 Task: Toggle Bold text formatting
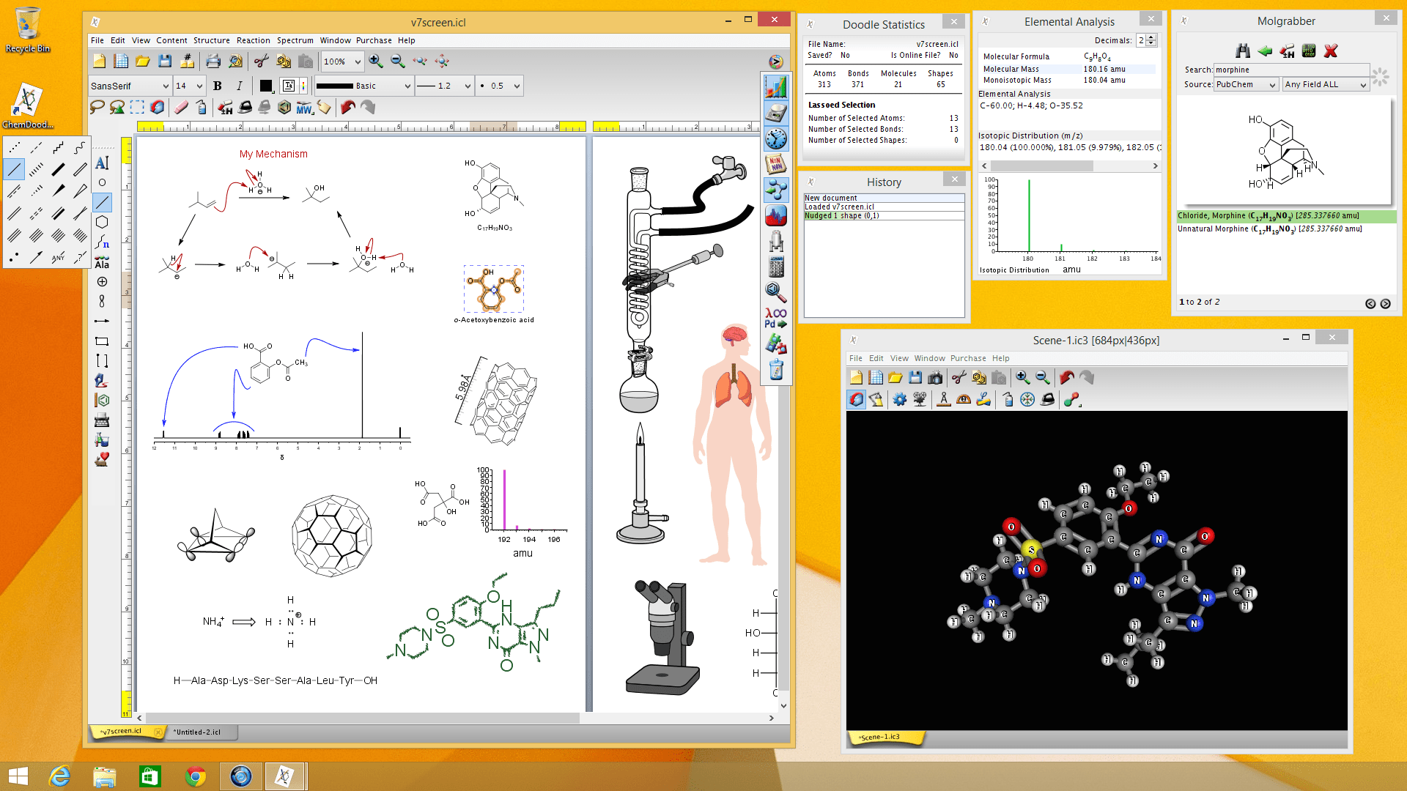point(218,86)
